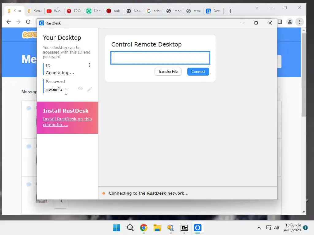Image resolution: width=314 pixels, height=235 pixels.
Task: Open Chrome three-dot menu
Action: [300, 22]
